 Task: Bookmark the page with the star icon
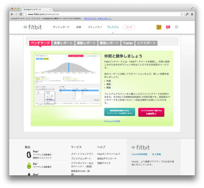coord(182,14)
